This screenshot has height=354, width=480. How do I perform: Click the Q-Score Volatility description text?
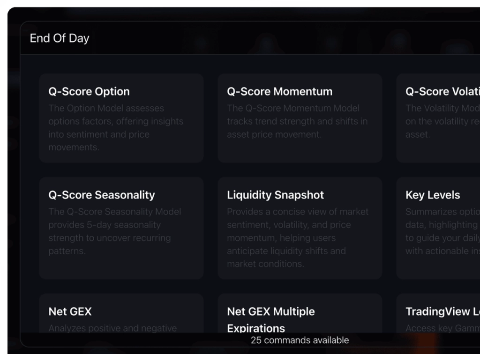point(442,121)
